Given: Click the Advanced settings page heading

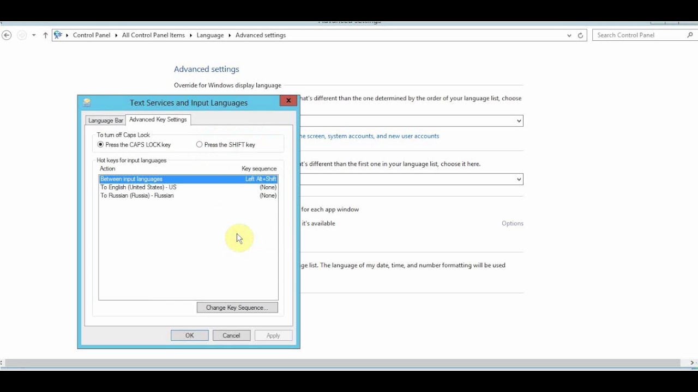Looking at the screenshot, I should pyautogui.click(x=207, y=69).
